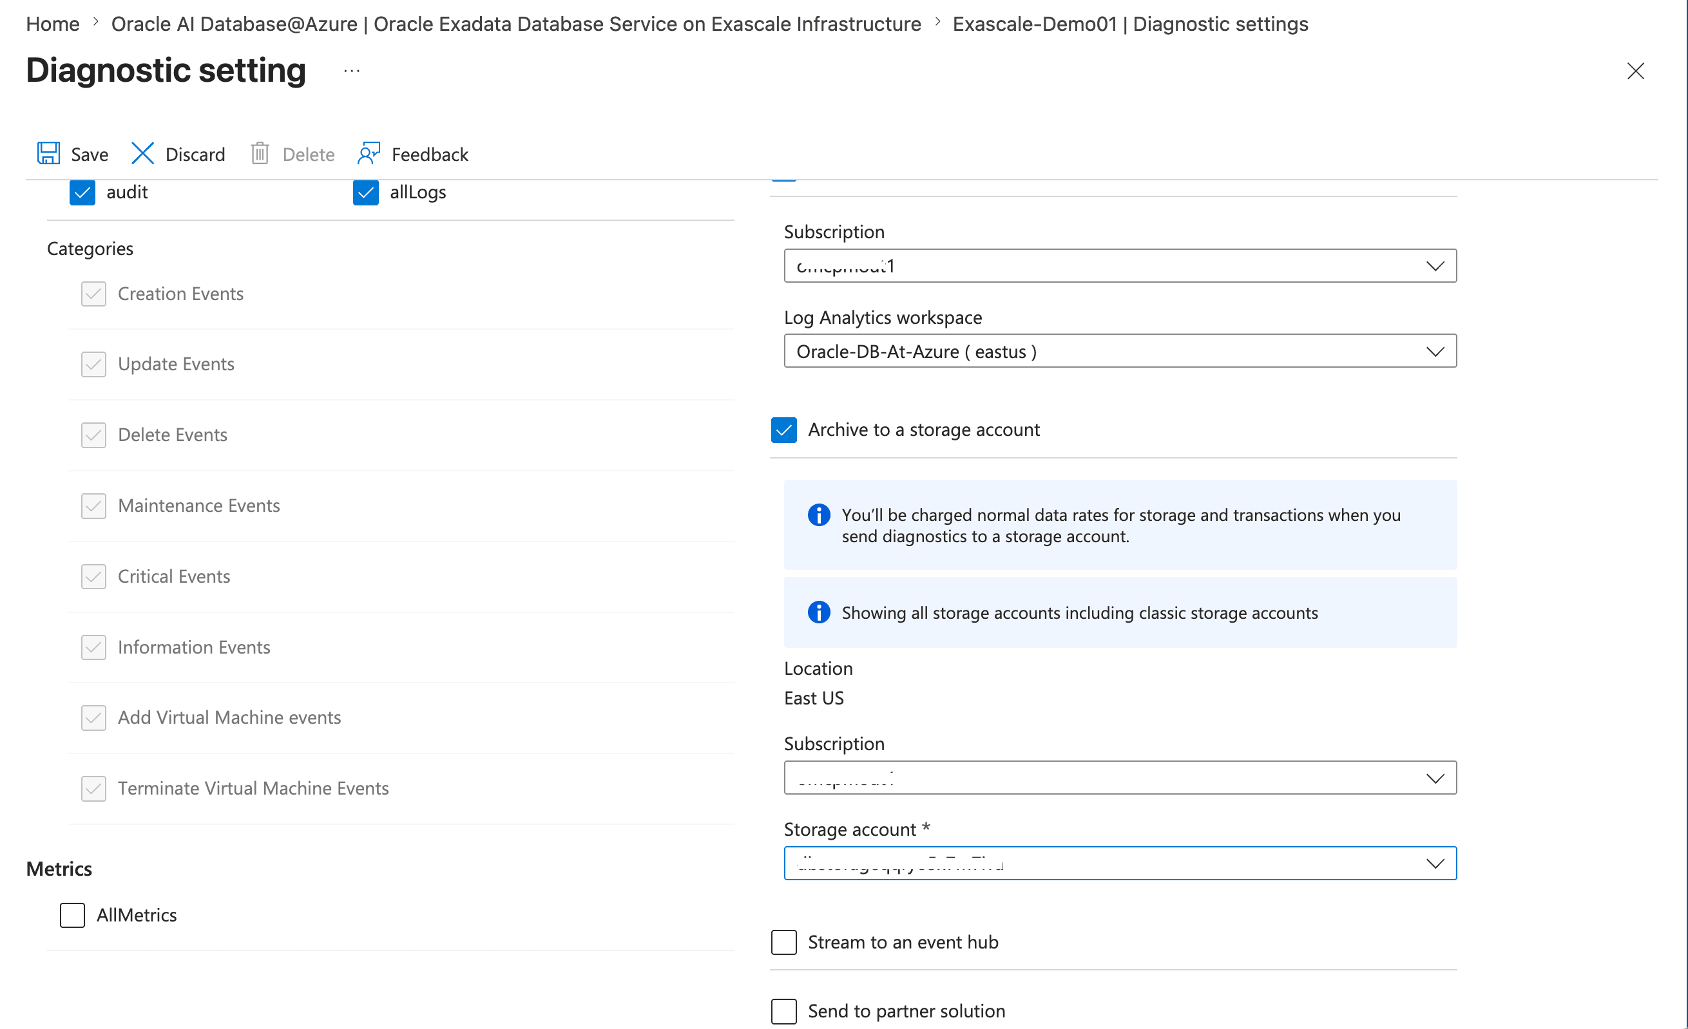Toggle Terminate Virtual Machine Events checkbox

[93, 788]
